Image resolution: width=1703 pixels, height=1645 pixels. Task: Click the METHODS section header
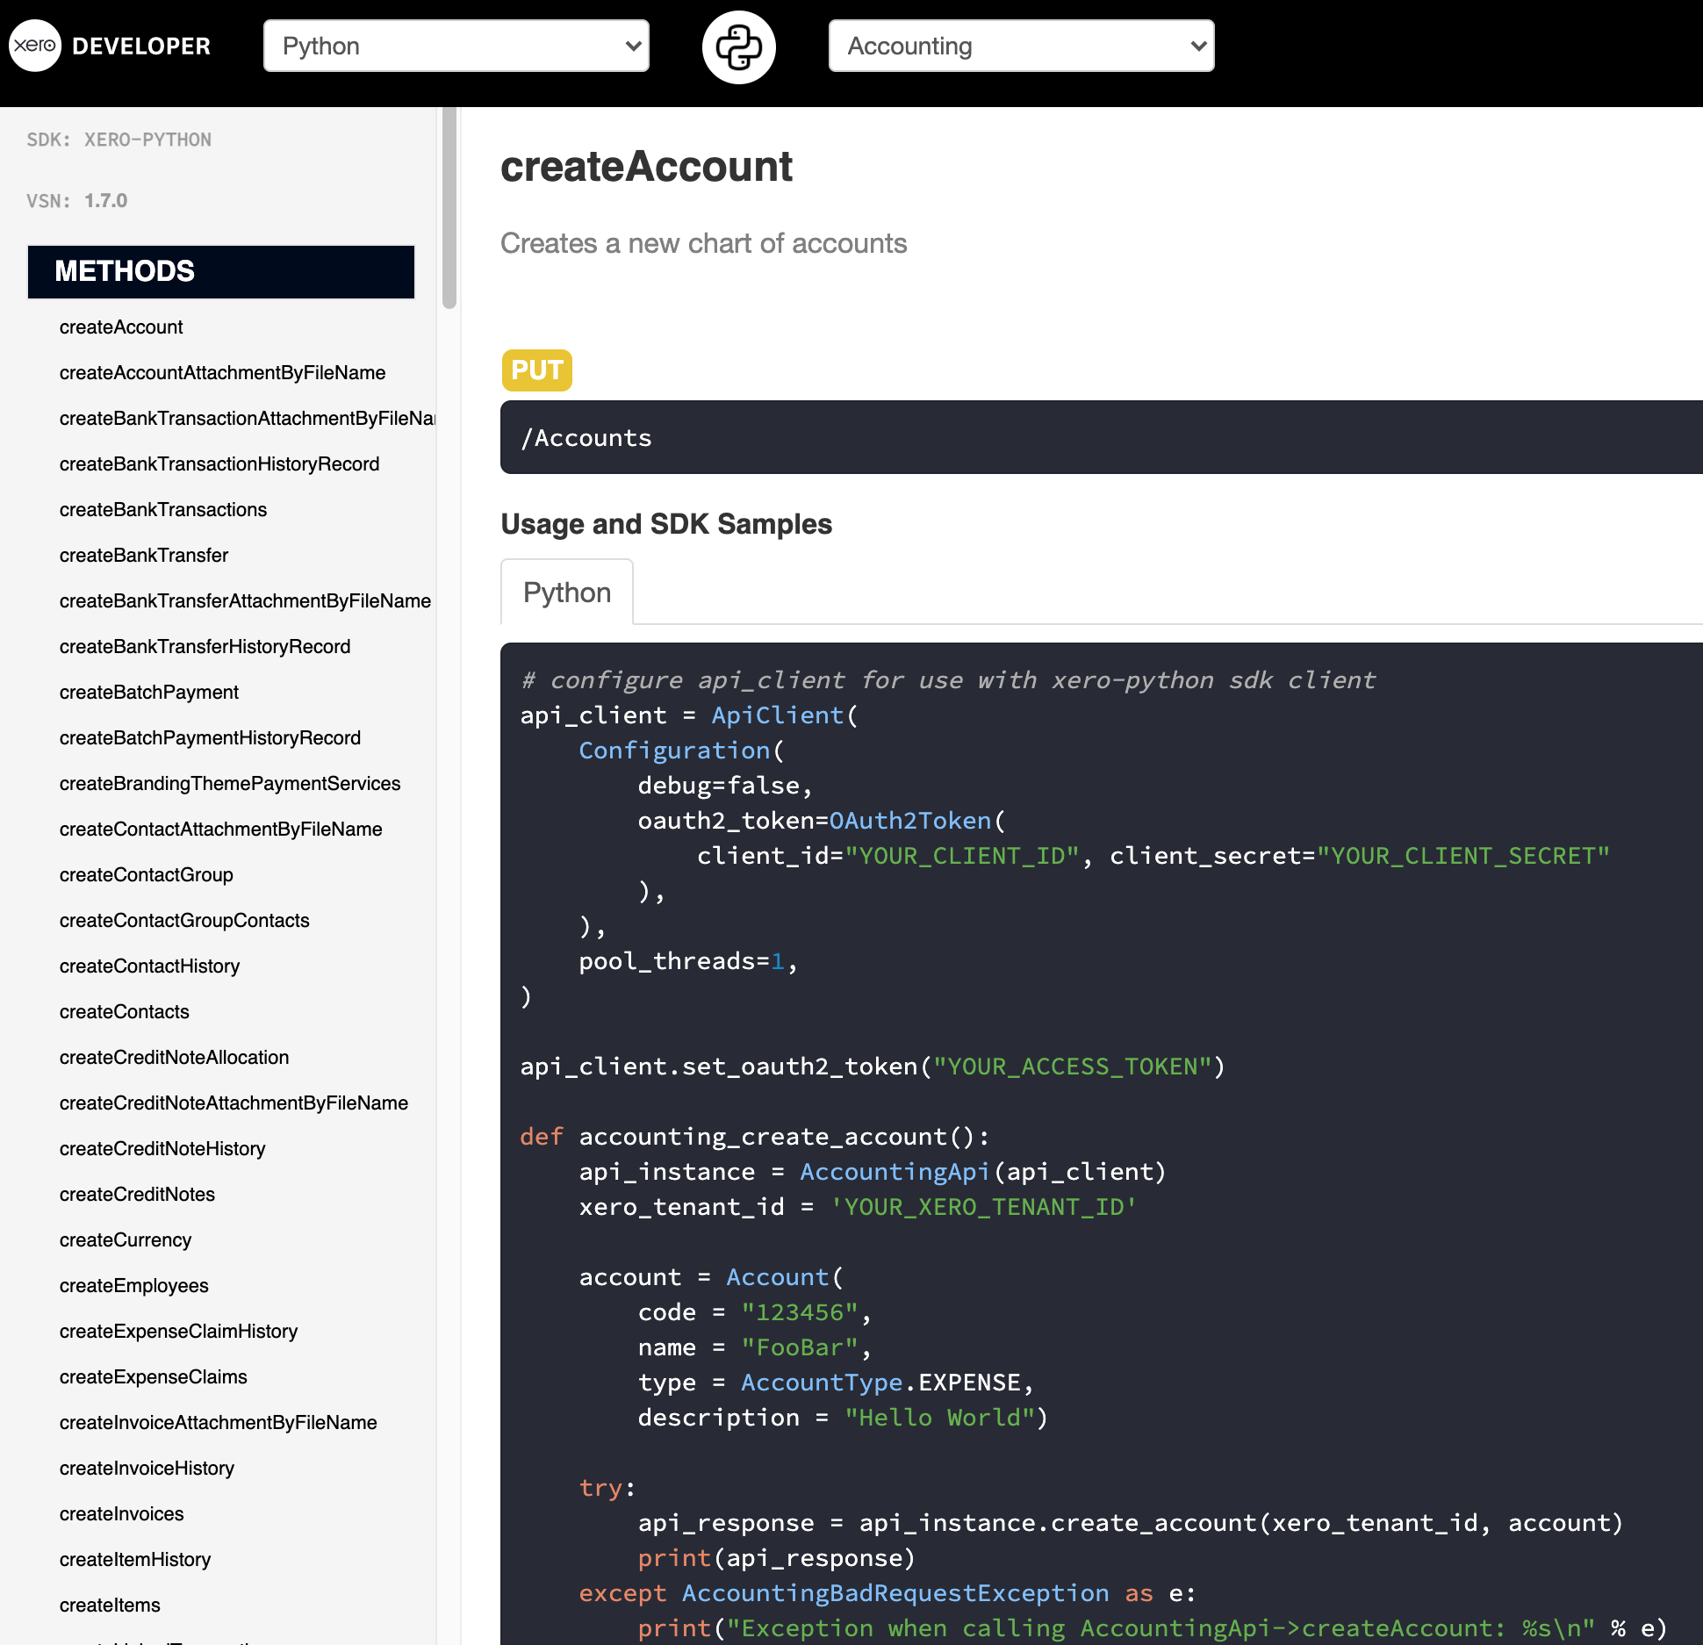point(221,271)
